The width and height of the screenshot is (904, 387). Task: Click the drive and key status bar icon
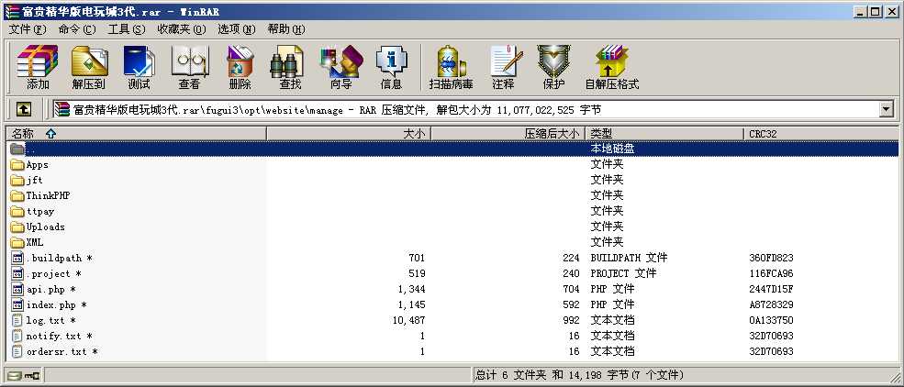click(24, 375)
